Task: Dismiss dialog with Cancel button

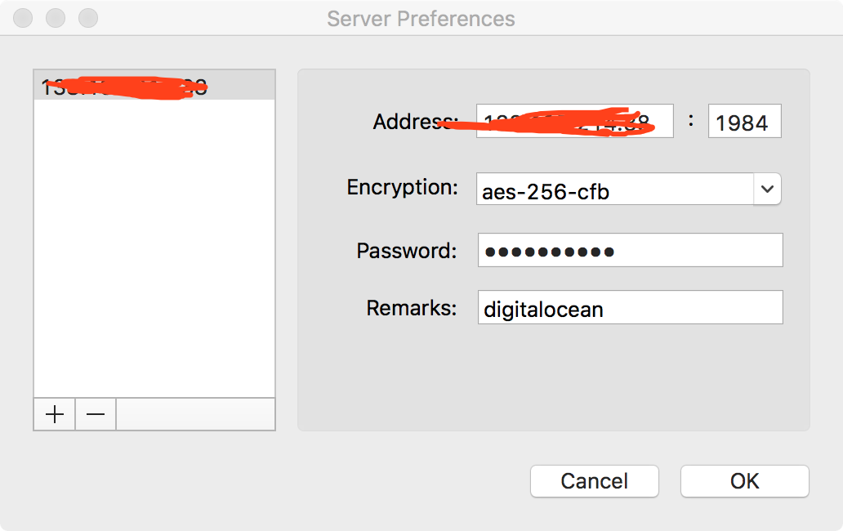Action: coord(595,481)
